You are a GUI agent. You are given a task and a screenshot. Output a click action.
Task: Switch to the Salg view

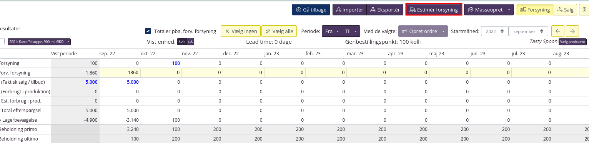coord(565,10)
